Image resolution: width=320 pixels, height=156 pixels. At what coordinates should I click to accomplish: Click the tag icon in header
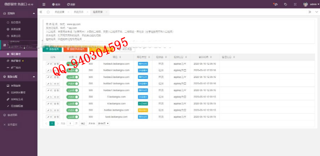tap(286, 4)
